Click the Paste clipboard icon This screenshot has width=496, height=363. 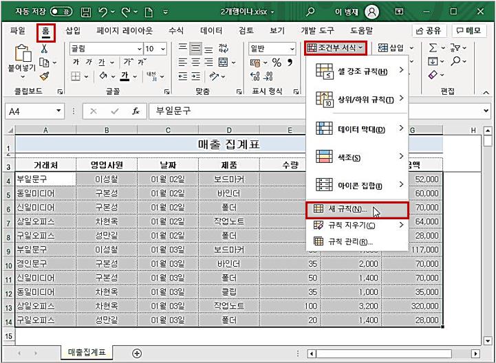(23, 53)
